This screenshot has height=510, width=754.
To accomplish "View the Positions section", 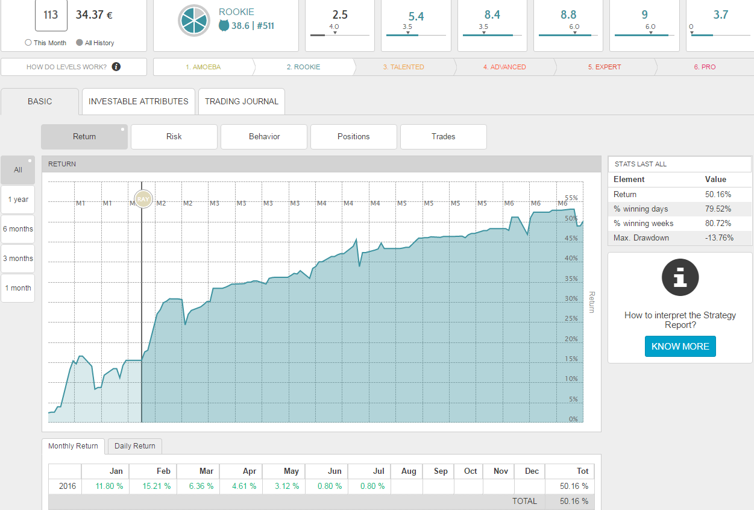I will pos(353,137).
